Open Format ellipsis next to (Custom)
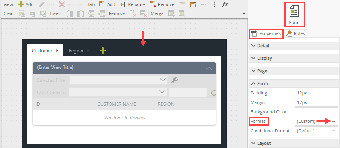Viewport: 340px width, 148px height. (334, 121)
